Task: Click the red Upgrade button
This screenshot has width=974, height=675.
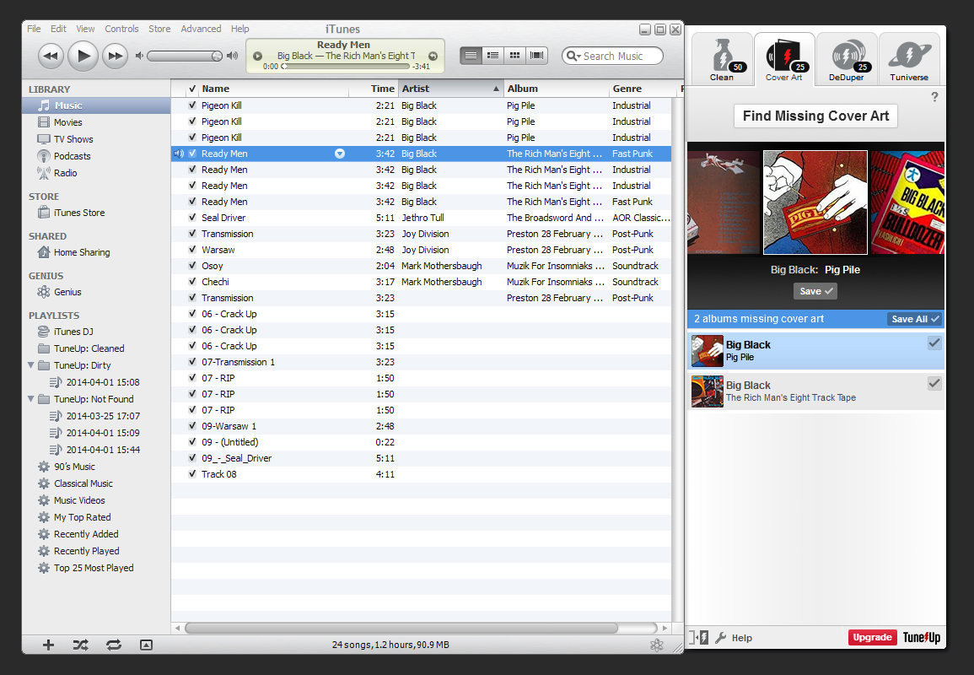Action: [872, 637]
